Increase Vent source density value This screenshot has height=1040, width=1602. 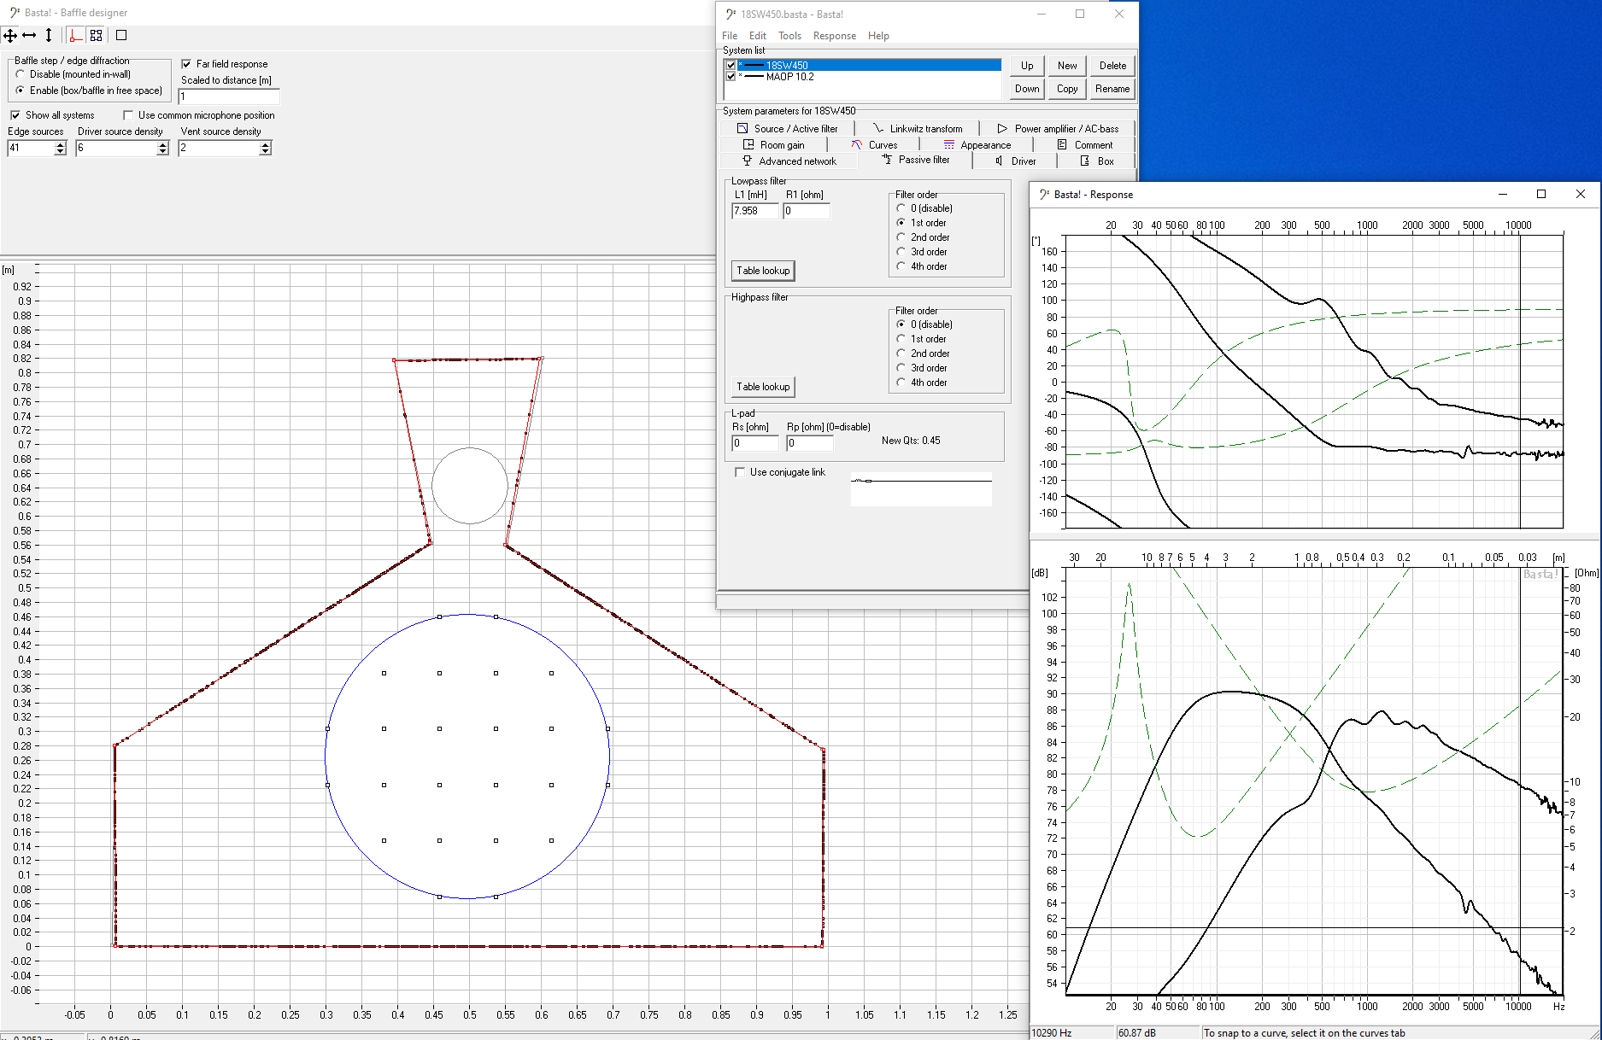click(x=266, y=144)
